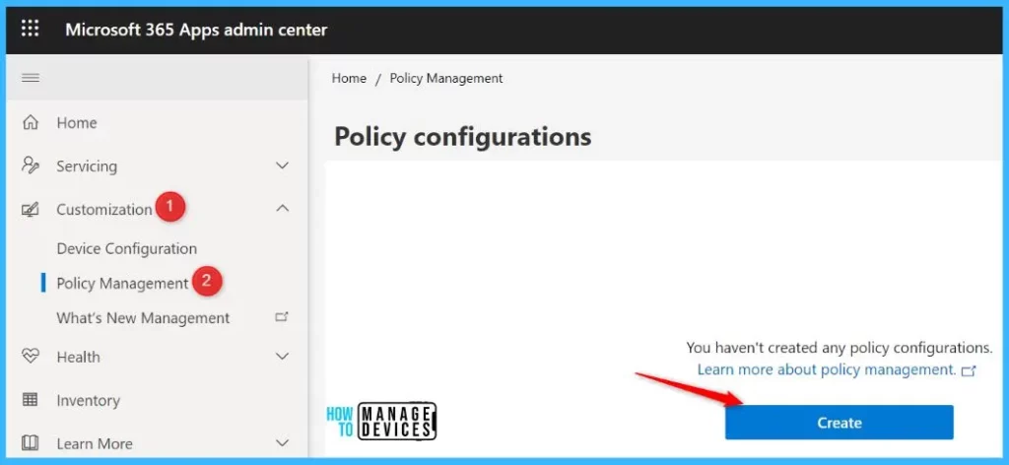Screen dimensions: 1009x465
Task: Collapse the Customization section chevron
Action: pos(282,209)
